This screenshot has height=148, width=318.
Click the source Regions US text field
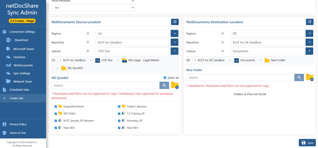pos(133,34)
